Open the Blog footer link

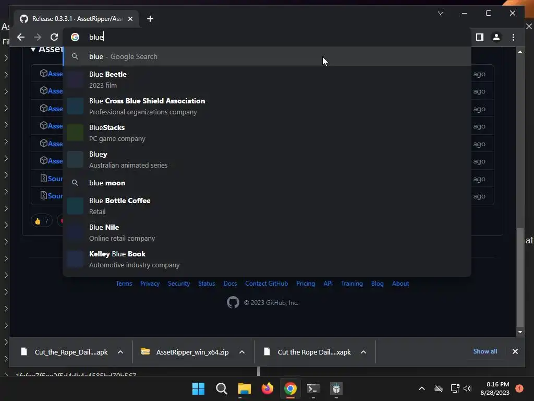click(378, 284)
